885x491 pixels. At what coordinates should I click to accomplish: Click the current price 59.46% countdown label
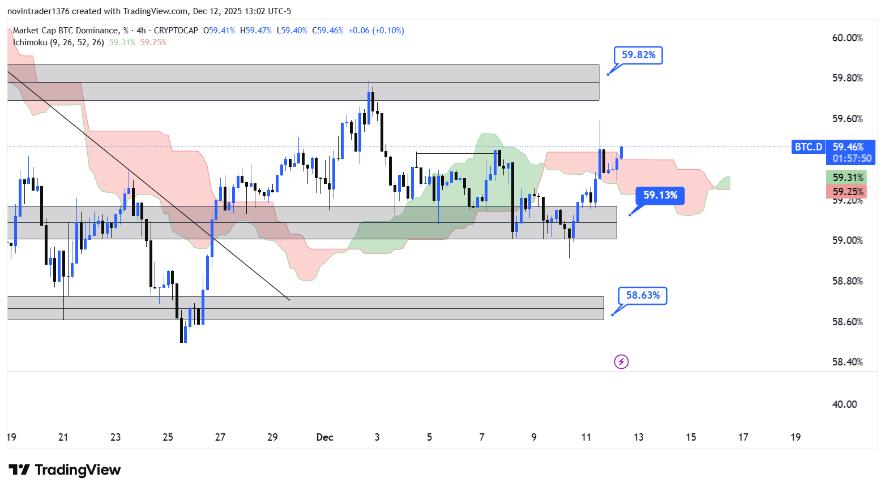tap(850, 153)
